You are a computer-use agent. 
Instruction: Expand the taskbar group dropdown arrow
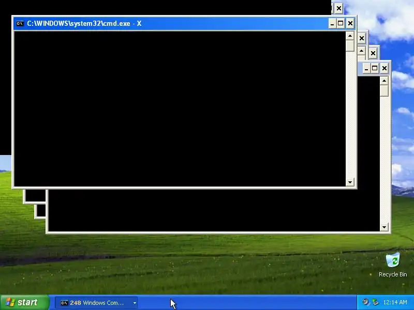(x=135, y=303)
